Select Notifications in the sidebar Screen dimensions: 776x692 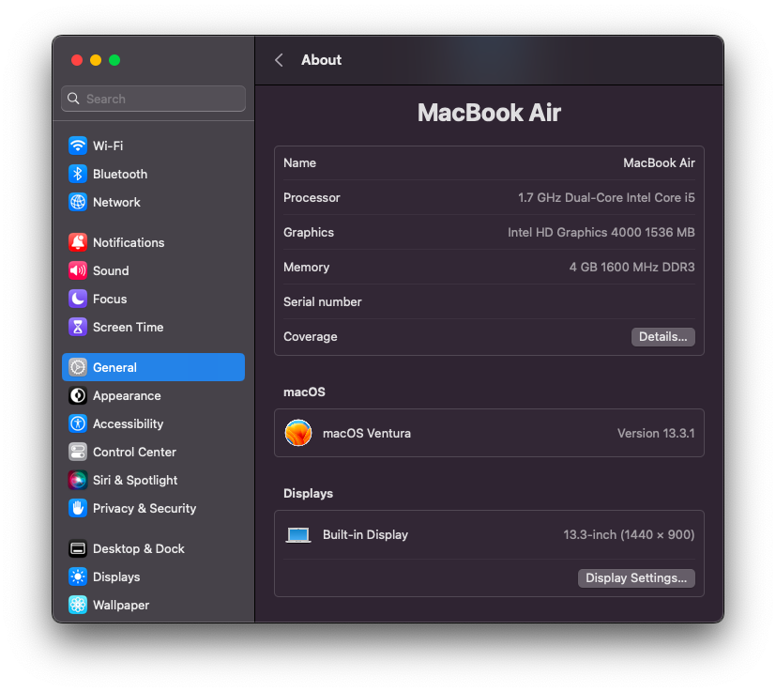point(129,242)
